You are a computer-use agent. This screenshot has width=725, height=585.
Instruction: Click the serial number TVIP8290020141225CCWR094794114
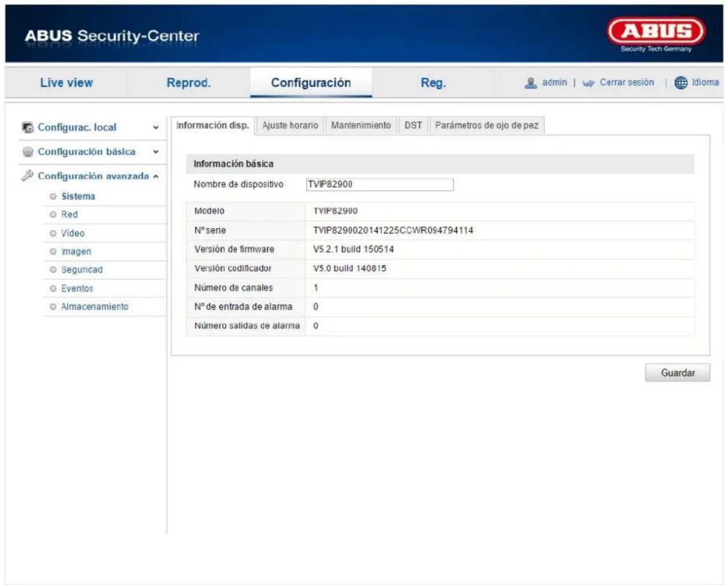click(x=393, y=230)
